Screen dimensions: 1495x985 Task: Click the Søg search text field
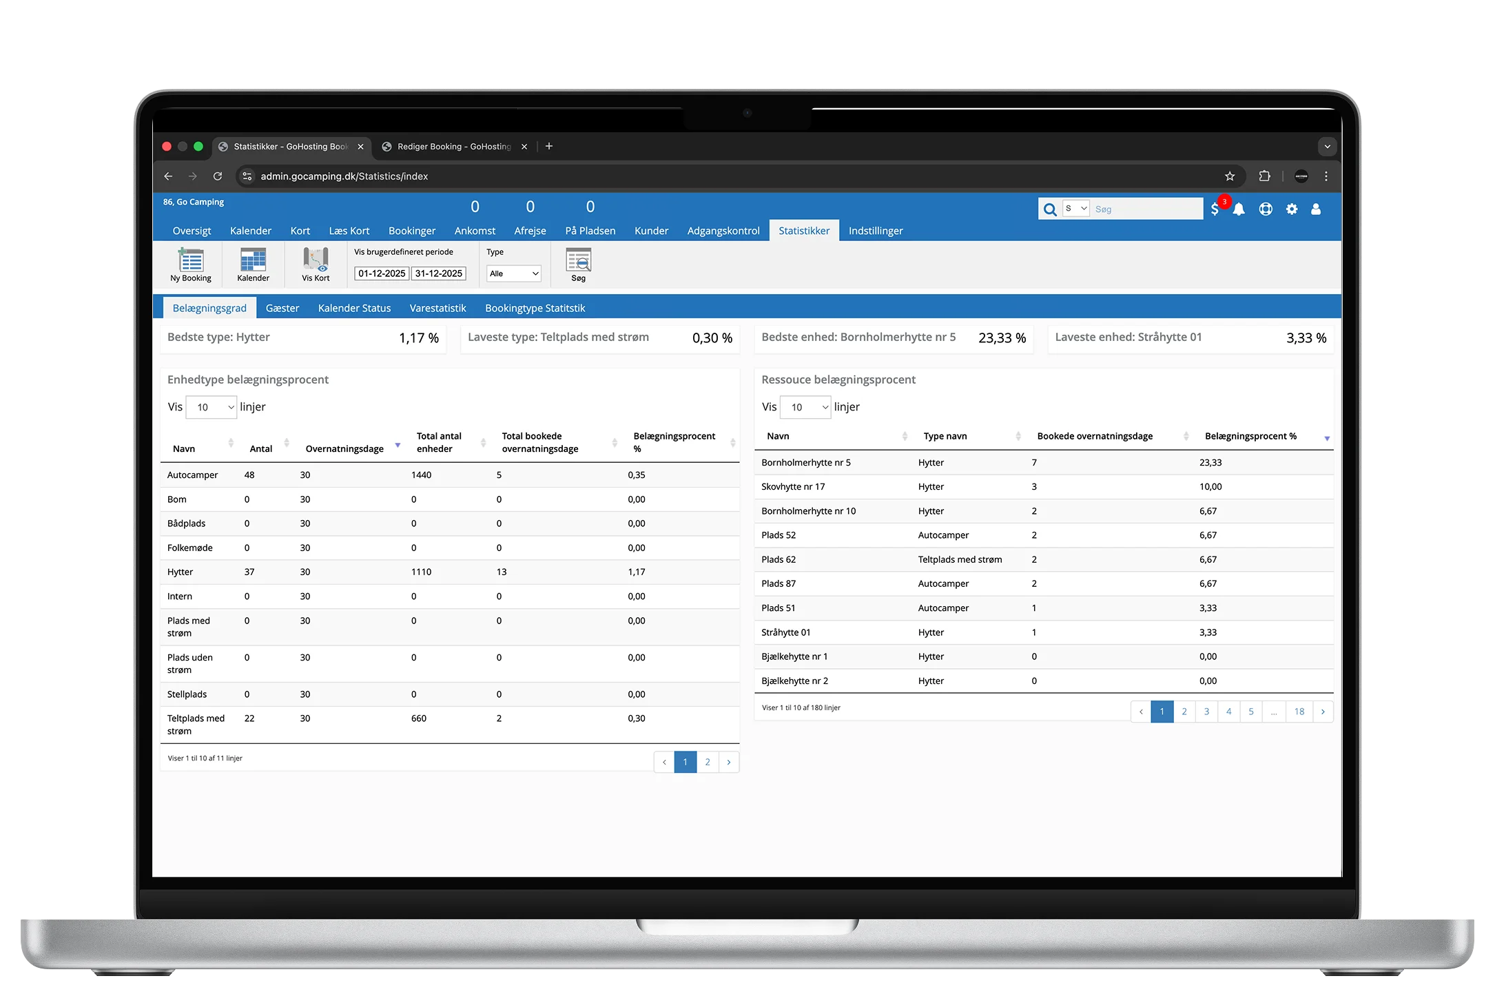click(x=1146, y=209)
